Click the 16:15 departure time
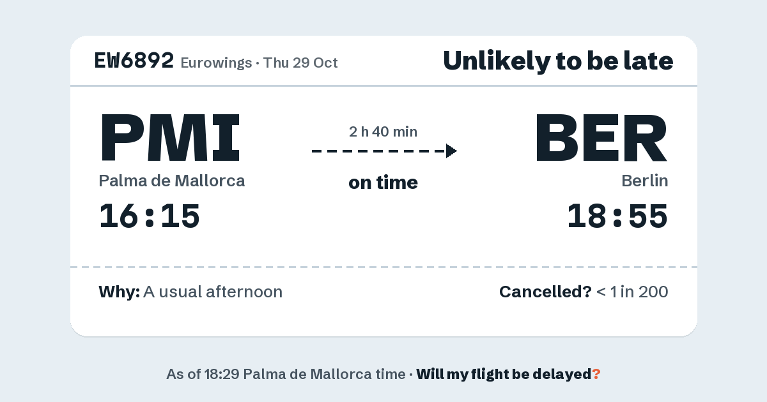 point(150,216)
